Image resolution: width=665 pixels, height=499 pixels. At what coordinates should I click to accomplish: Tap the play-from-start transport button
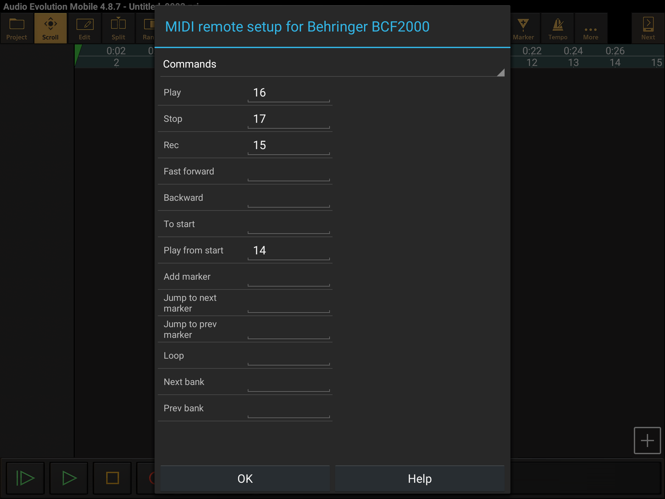pyautogui.click(x=25, y=478)
